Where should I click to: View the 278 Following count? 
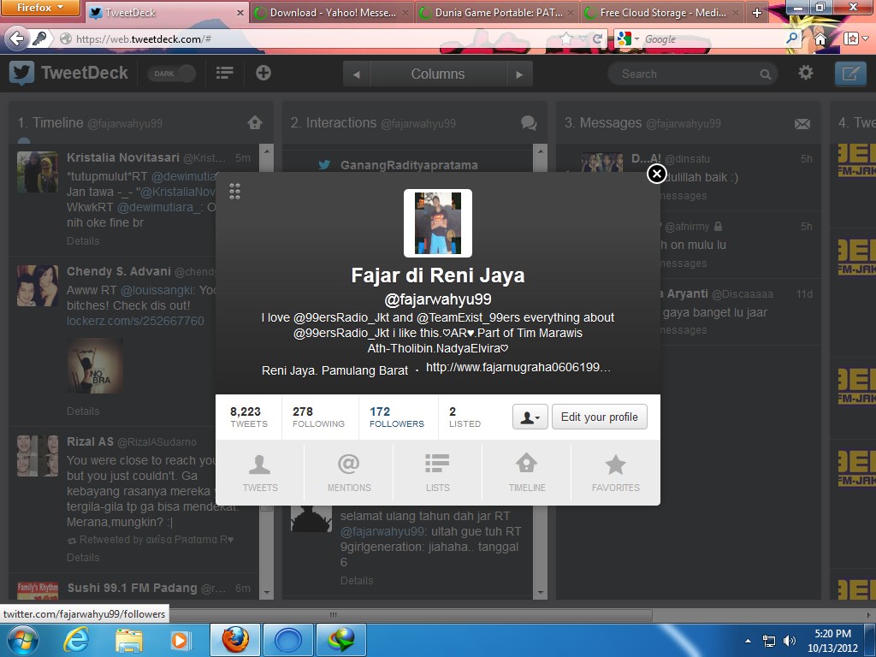point(318,417)
